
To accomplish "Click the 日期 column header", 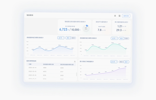I will click(x=30, y=64).
